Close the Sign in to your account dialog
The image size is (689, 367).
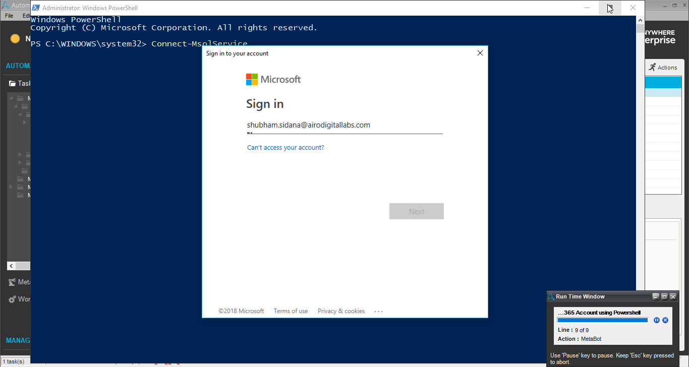click(480, 53)
